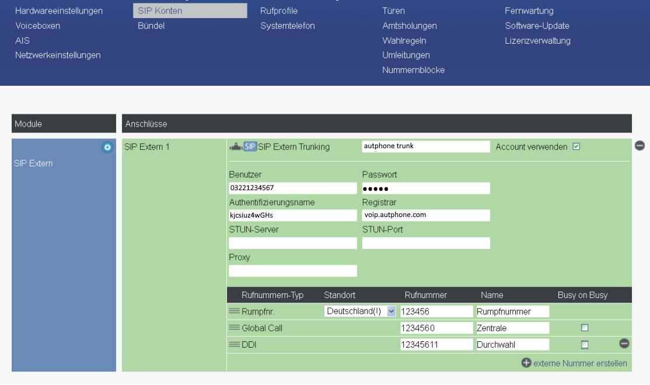This screenshot has height=385, width=650.
Task: Go to Netzwerkeinstellungen menu
Action: [x=58, y=55]
